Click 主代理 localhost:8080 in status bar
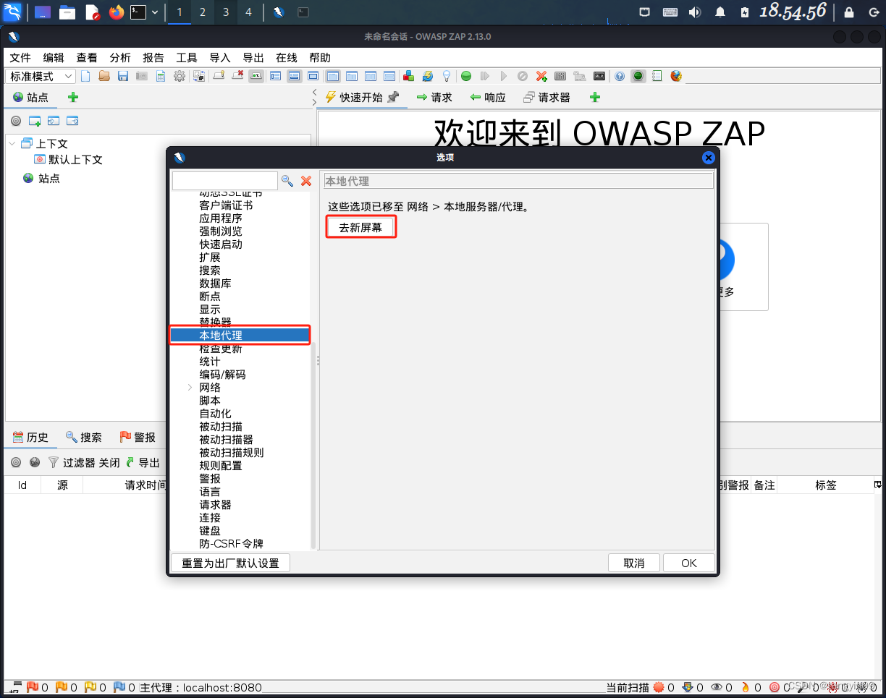 201,687
